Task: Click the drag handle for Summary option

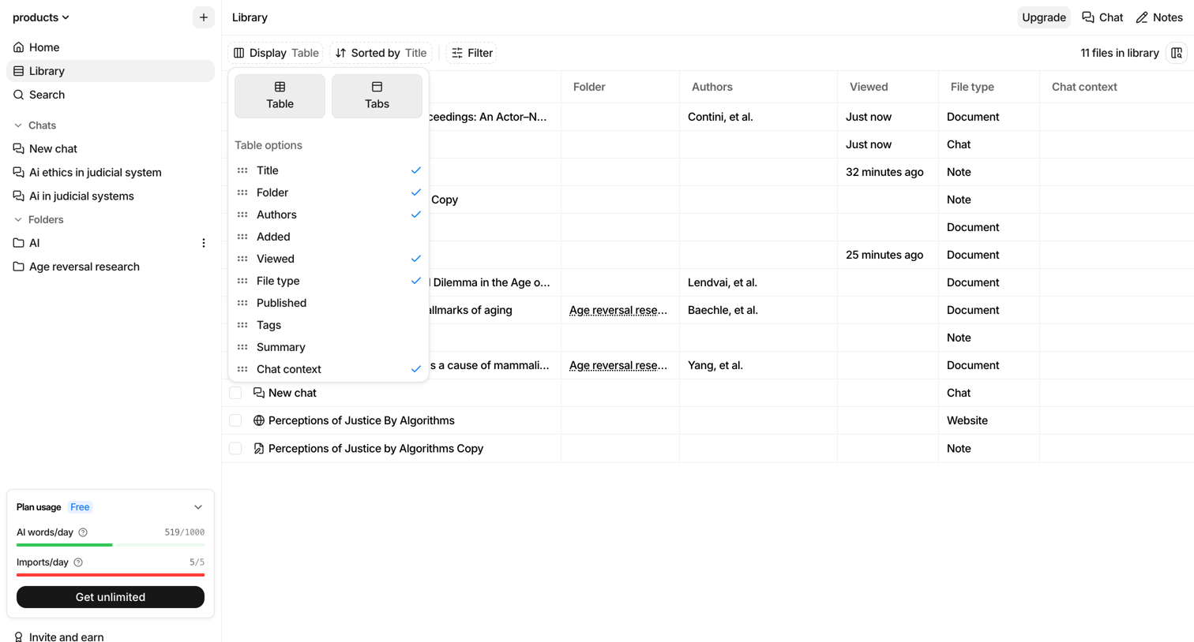Action: pyautogui.click(x=242, y=347)
